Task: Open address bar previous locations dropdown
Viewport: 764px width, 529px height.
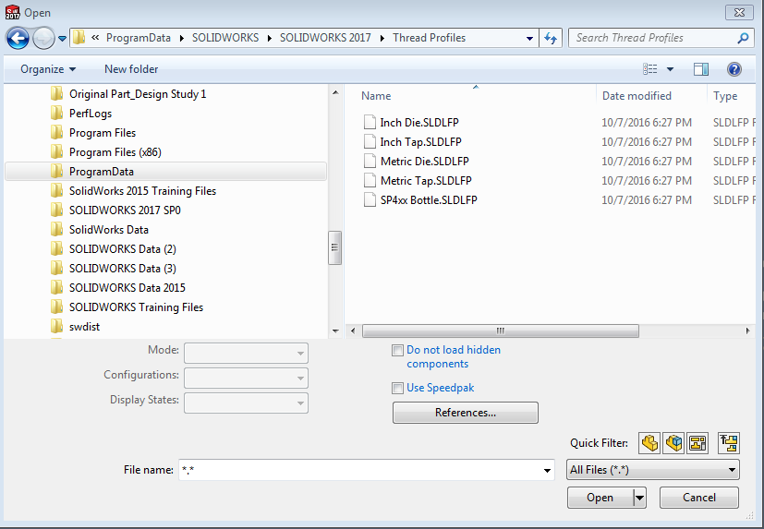Action: [529, 38]
